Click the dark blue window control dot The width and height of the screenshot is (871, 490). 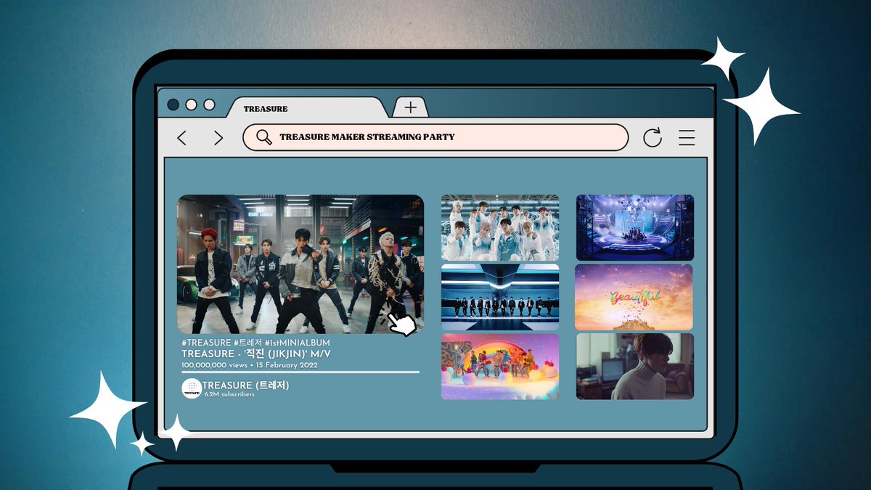(x=173, y=105)
